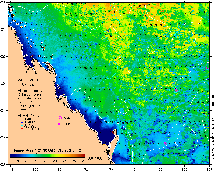Click the colorbar tick label 22
This screenshot has width=215, height=172.
point(45,161)
